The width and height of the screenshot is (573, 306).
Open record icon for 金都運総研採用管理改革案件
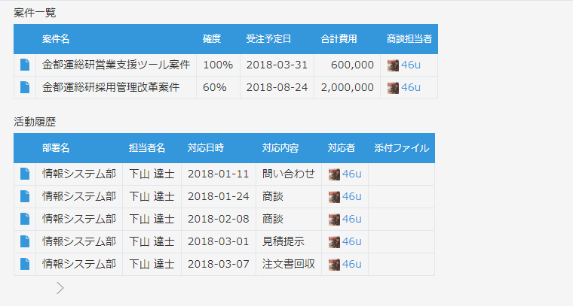(x=25, y=87)
